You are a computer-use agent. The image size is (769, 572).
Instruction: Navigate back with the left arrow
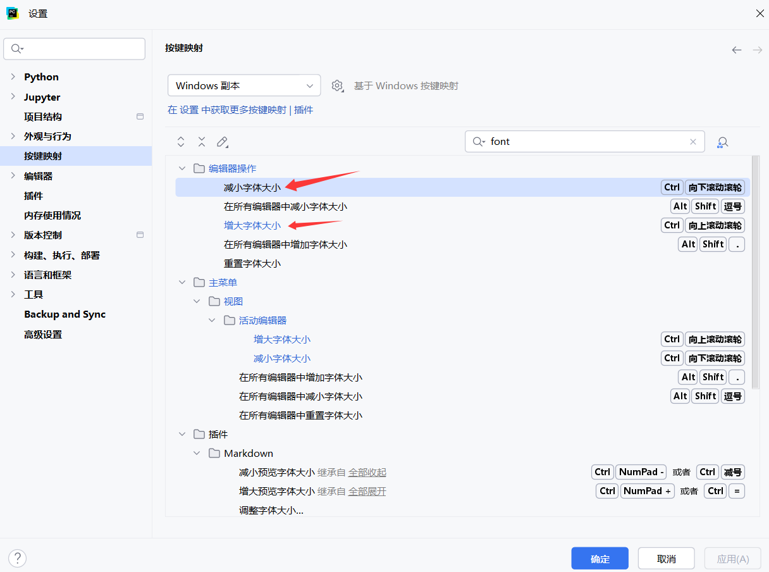click(x=737, y=50)
